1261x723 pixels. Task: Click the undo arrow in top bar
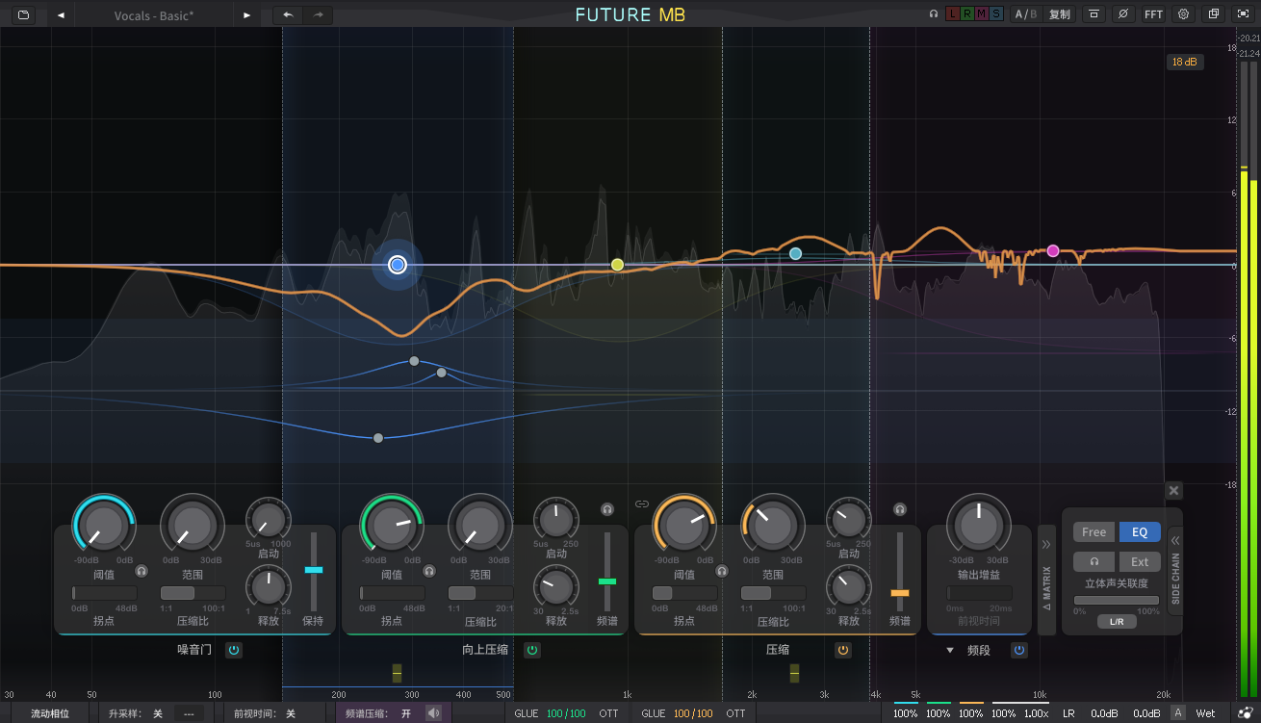point(288,14)
